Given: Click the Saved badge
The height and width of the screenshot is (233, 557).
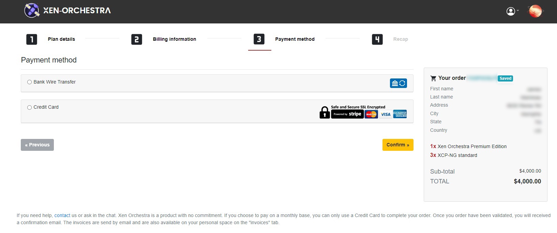Looking at the screenshot, I should click(x=505, y=78).
